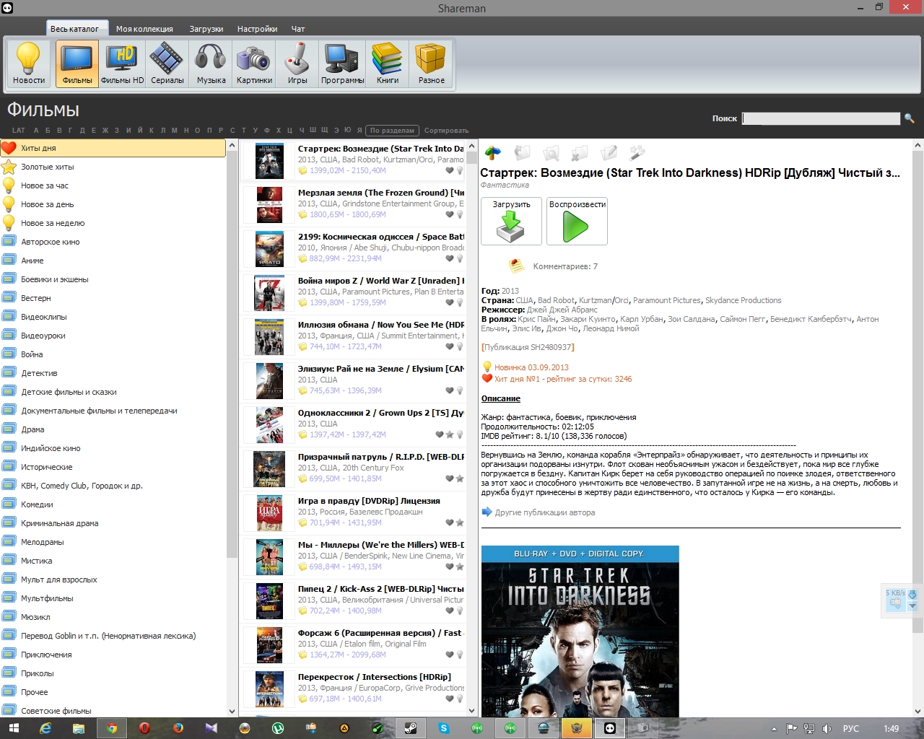The width and height of the screenshot is (924, 739).
Task: Click in the Поиск search field
Action: (821, 118)
